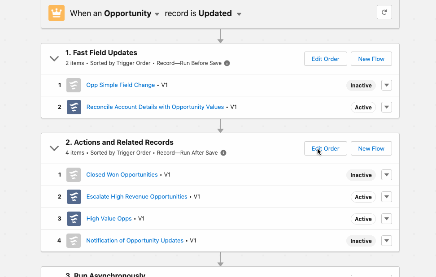Open actions menu for Notification of Opportunity Updates
The height and width of the screenshot is (277, 436).
(387, 241)
